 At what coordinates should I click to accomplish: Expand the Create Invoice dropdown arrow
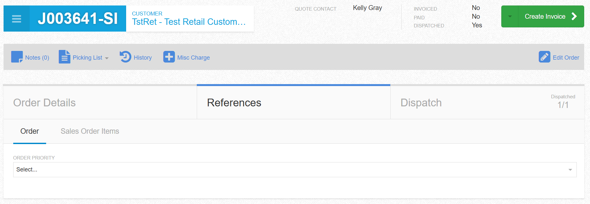point(510,16)
